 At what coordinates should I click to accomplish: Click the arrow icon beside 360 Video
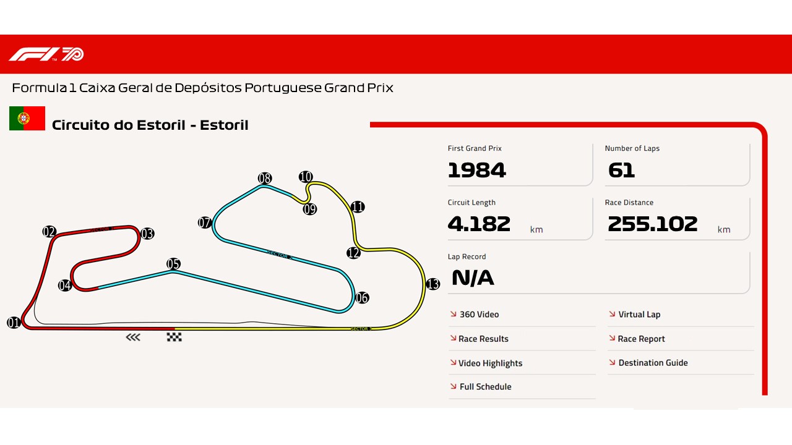[x=453, y=314]
